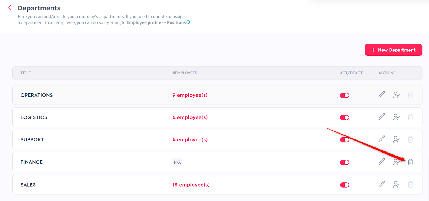Click the ACT/DEACT column header
This screenshot has height=201, width=429.
351,73
